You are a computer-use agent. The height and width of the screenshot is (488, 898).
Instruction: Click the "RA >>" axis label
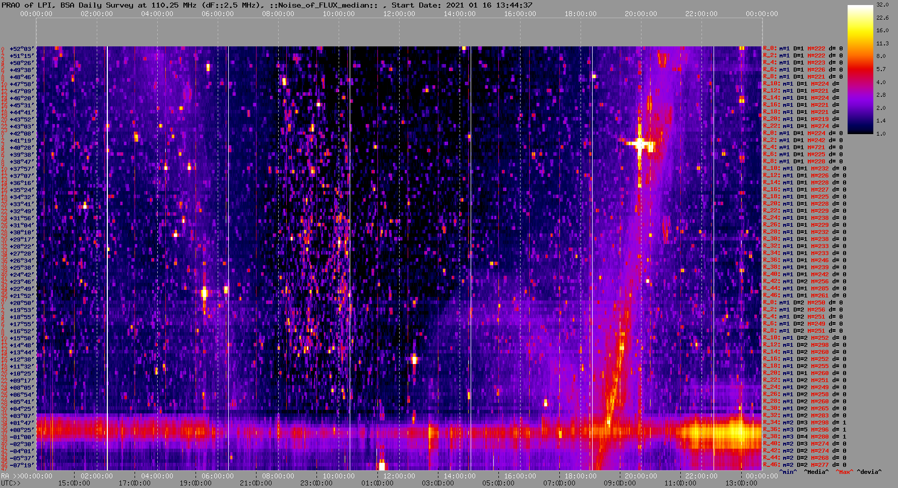coord(10,476)
